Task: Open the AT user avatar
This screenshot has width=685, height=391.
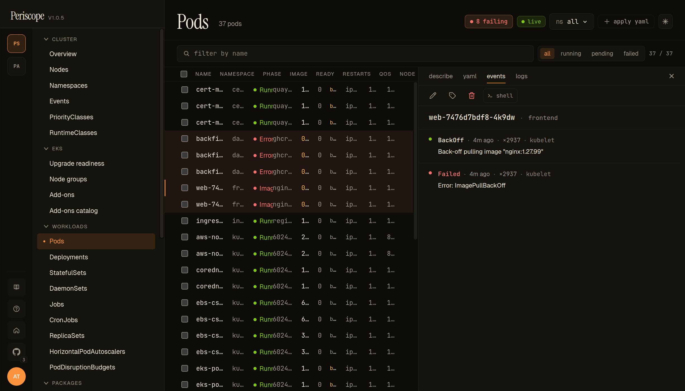Action: click(16, 376)
